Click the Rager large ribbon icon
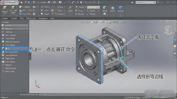Viewport: 177px width, 99px height. pyautogui.click(x=5, y=8)
